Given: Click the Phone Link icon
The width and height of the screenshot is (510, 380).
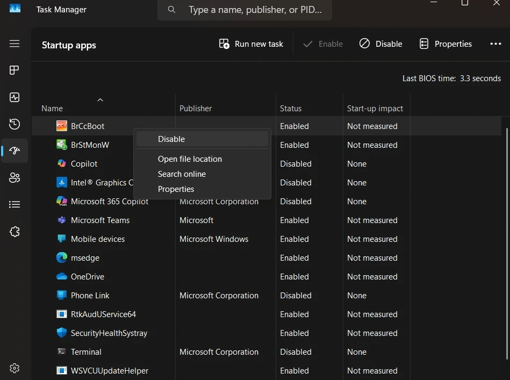Looking at the screenshot, I should pyautogui.click(x=62, y=295).
